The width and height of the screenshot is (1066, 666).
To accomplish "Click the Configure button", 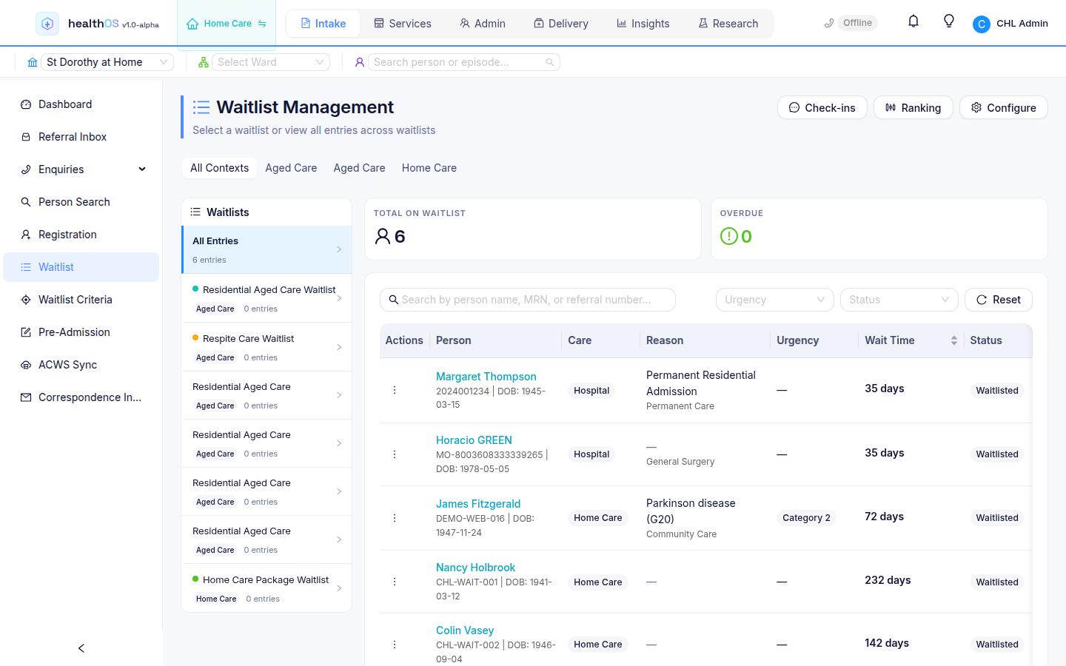I will pyautogui.click(x=1004, y=107).
